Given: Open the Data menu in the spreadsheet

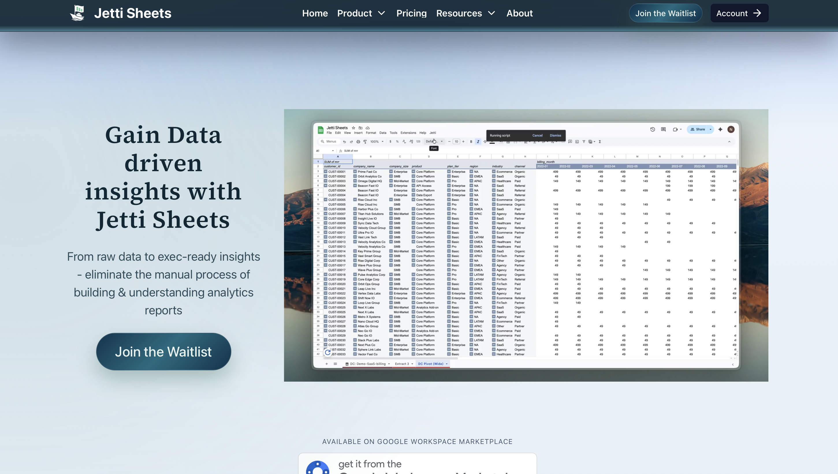Looking at the screenshot, I should pos(383,133).
